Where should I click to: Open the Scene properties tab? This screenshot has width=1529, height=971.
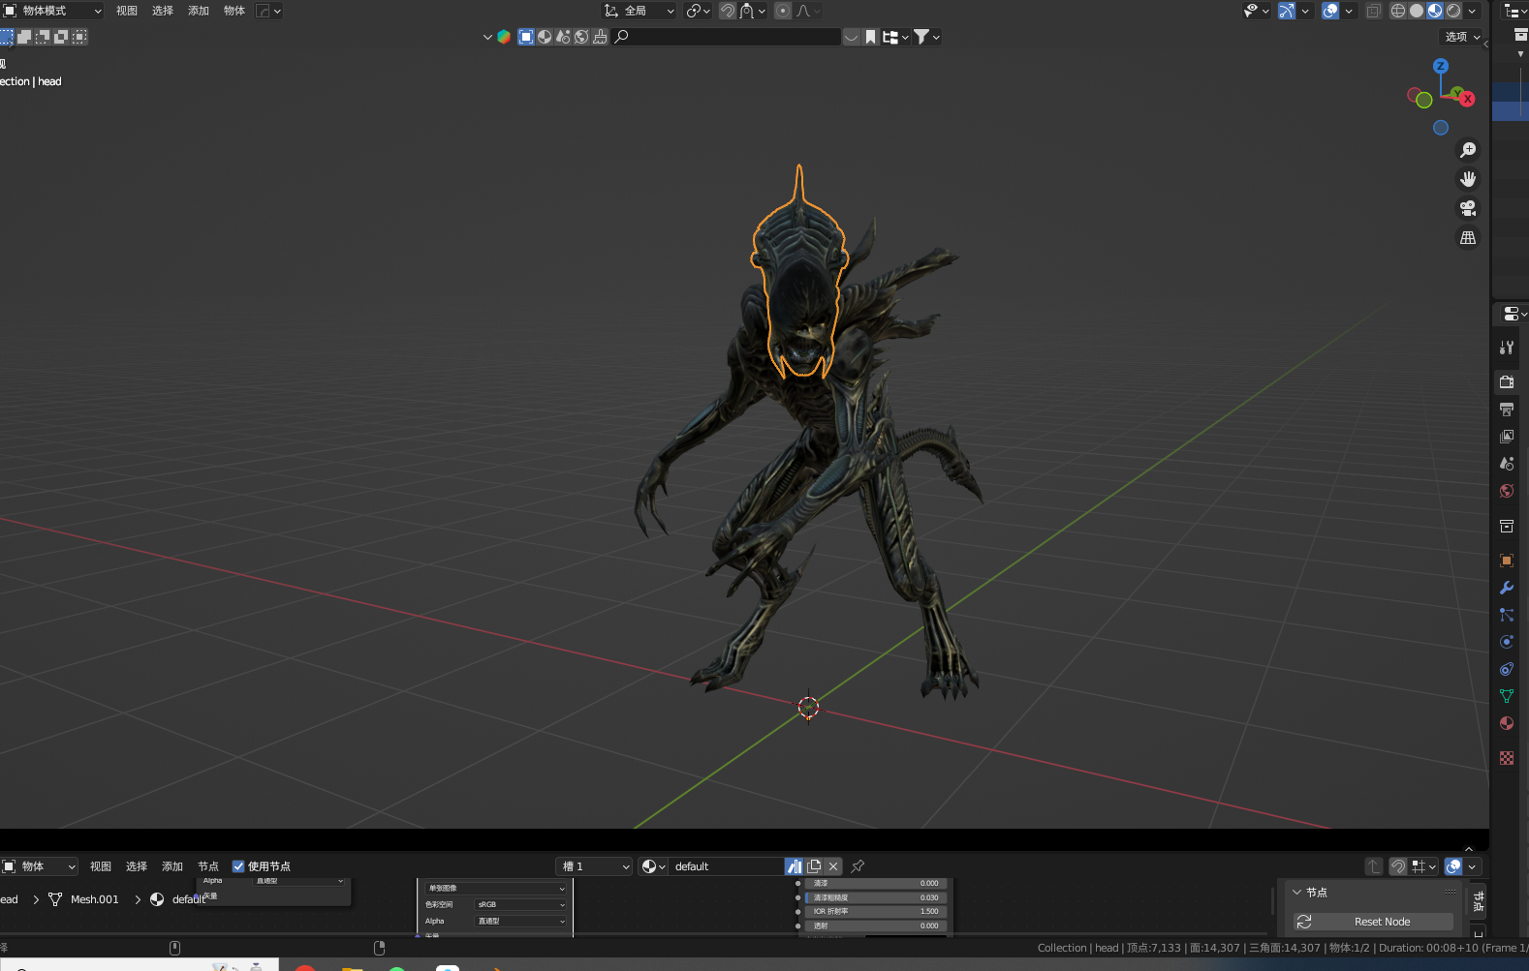pos(1507,464)
